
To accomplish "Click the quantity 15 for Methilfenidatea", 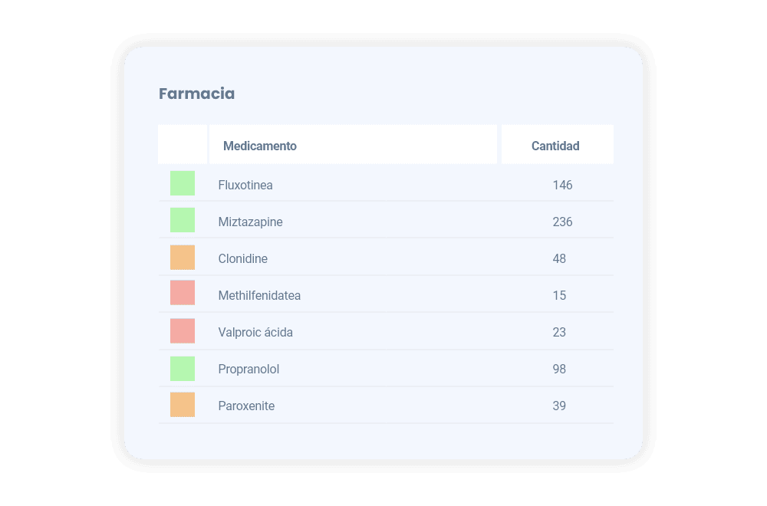I will (x=559, y=295).
